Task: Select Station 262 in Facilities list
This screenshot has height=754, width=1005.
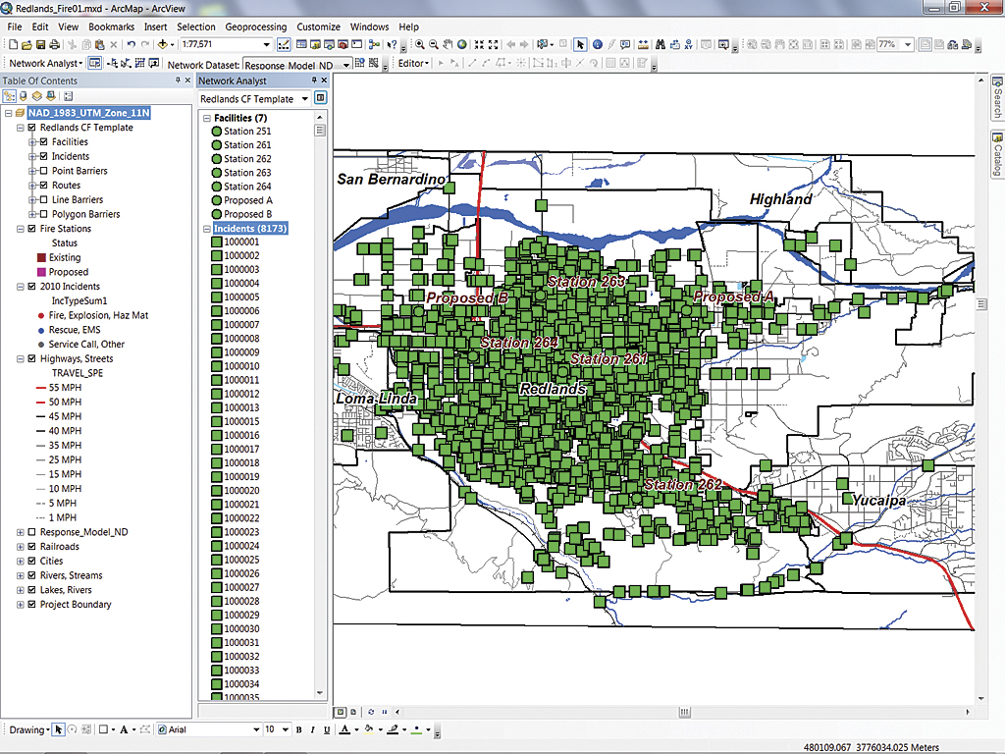Action: click(246, 159)
